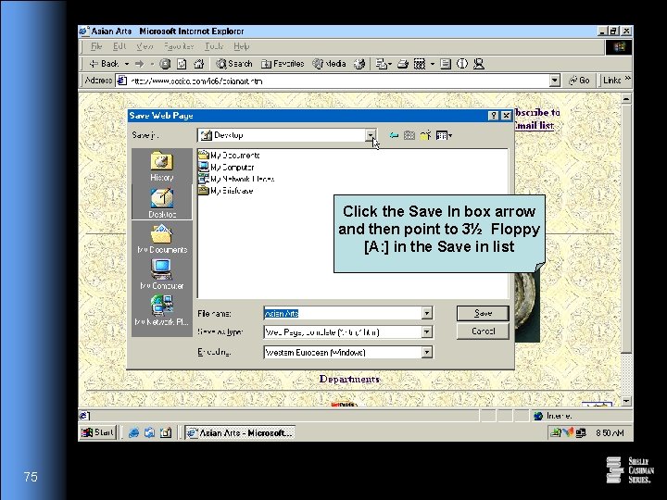Click the Discuss icon in IE toolbar
The width and height of the screenshot is (667, 500).
point(446,64)
